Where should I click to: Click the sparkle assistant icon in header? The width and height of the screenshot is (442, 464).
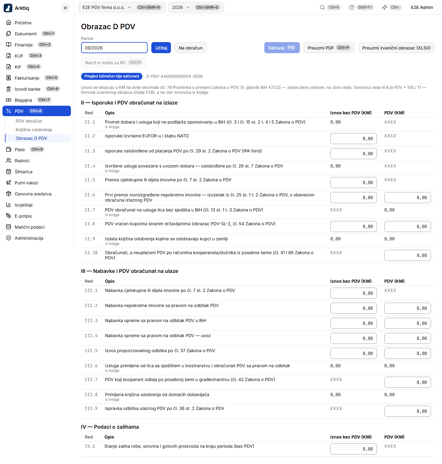pos(385,7)
